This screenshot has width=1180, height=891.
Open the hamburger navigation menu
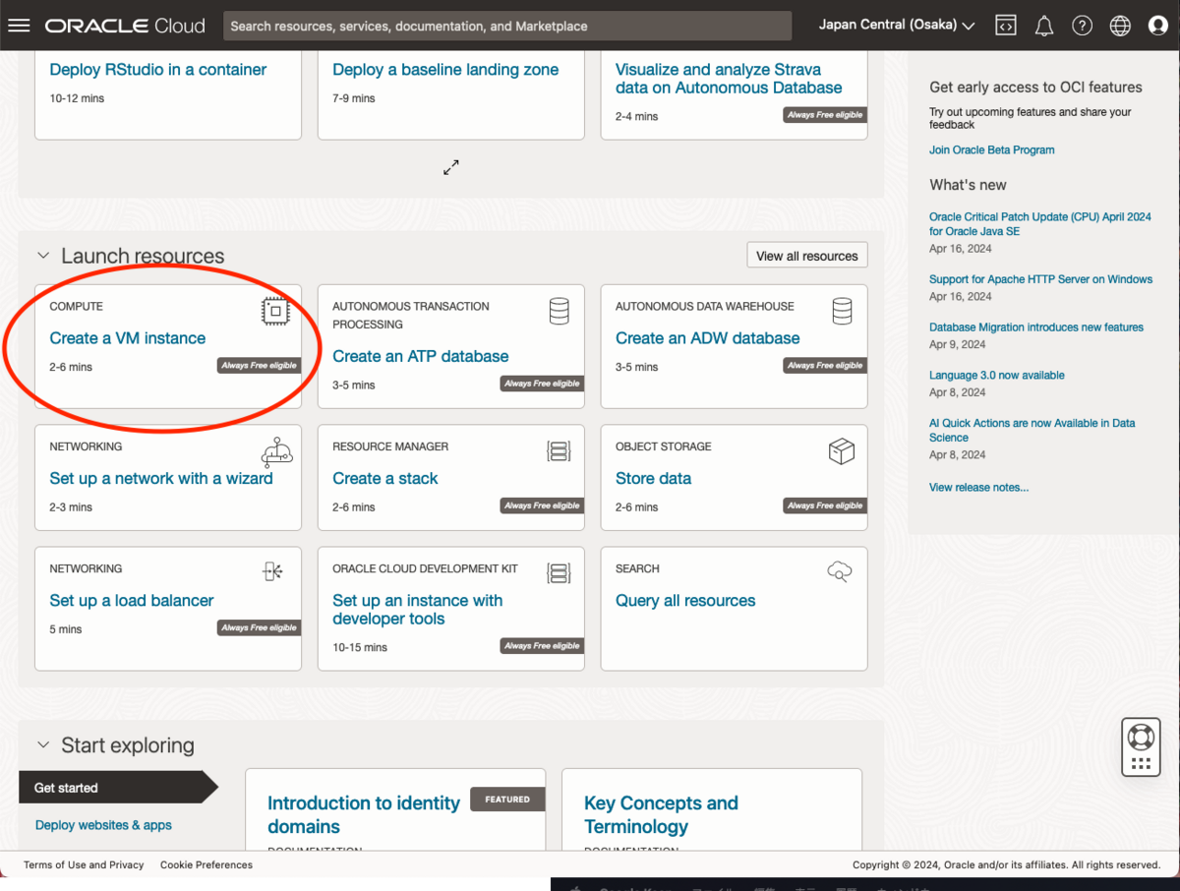pyautogui.click(x=19, y=26)
